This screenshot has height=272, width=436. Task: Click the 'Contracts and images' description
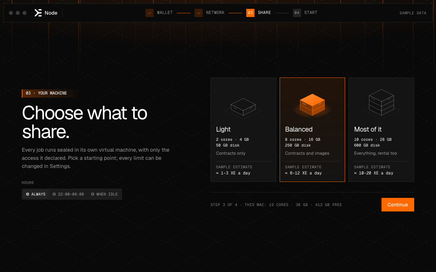[x=307, y=153]
